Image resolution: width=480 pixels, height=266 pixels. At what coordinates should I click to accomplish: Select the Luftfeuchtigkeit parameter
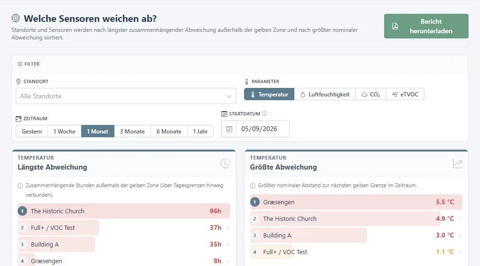(x=325, y=94)
